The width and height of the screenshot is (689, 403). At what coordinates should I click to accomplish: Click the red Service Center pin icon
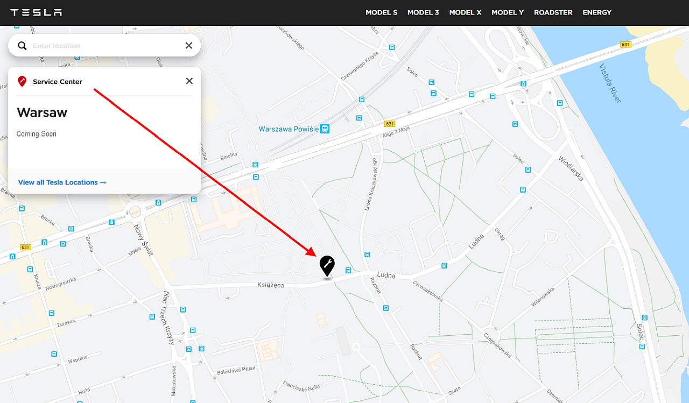tap(22, 81)
